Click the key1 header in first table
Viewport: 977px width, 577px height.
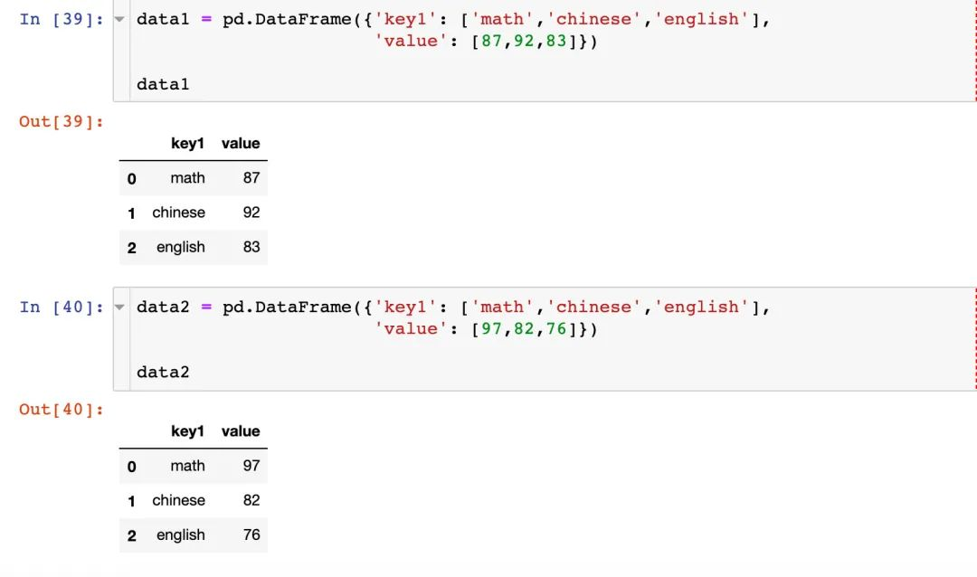pos(187,143)
